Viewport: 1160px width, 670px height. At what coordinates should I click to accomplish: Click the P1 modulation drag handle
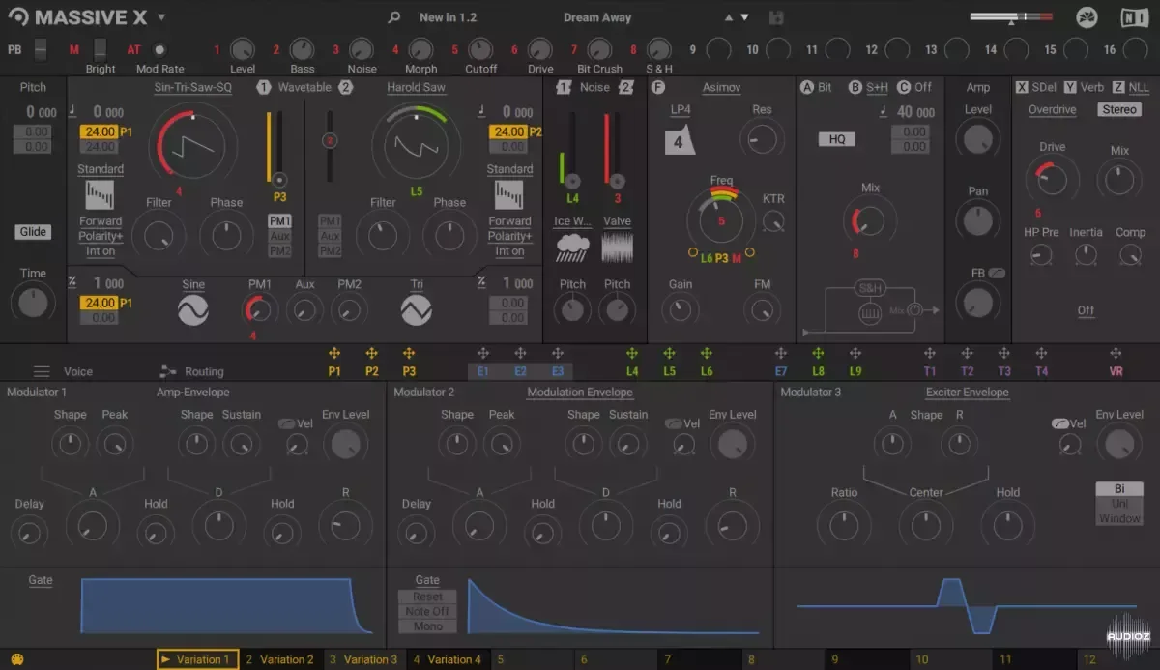[334, 354]
